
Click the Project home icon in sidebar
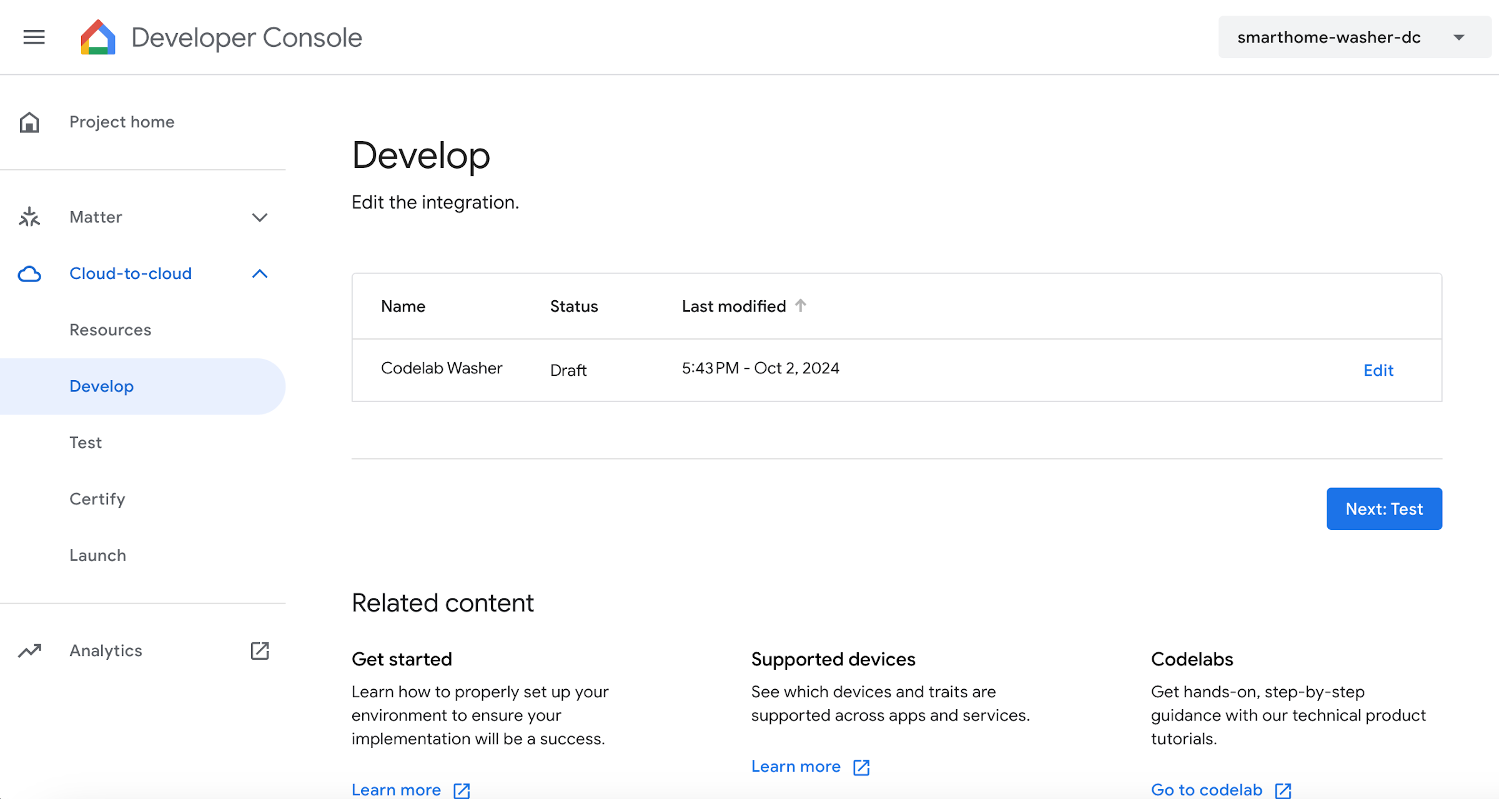[x=30, y=122]
